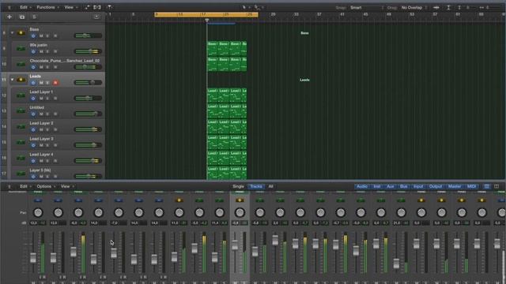Viewport: 506px width, 284px height.
Task: Click the Bass track stack folder icon
Action: [x=21, y=33]
